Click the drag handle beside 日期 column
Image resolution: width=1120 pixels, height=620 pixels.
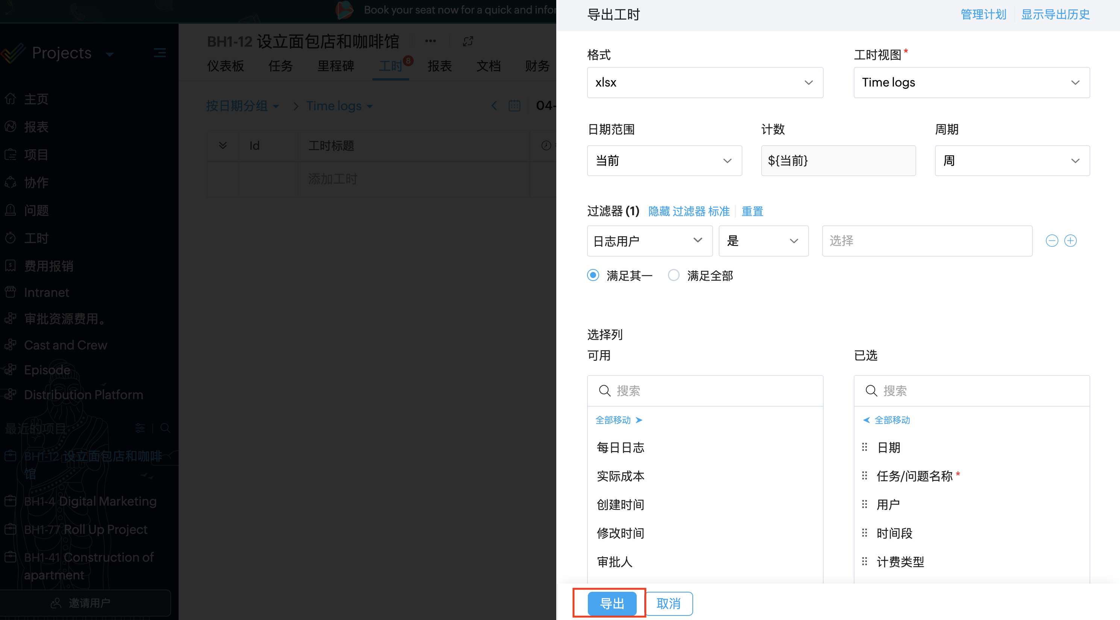coord(864,447)
